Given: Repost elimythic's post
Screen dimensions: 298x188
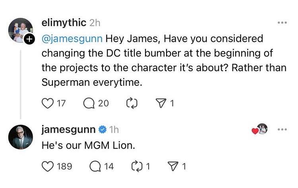Looking at the screenshot, I should click(x=131, y=103).
